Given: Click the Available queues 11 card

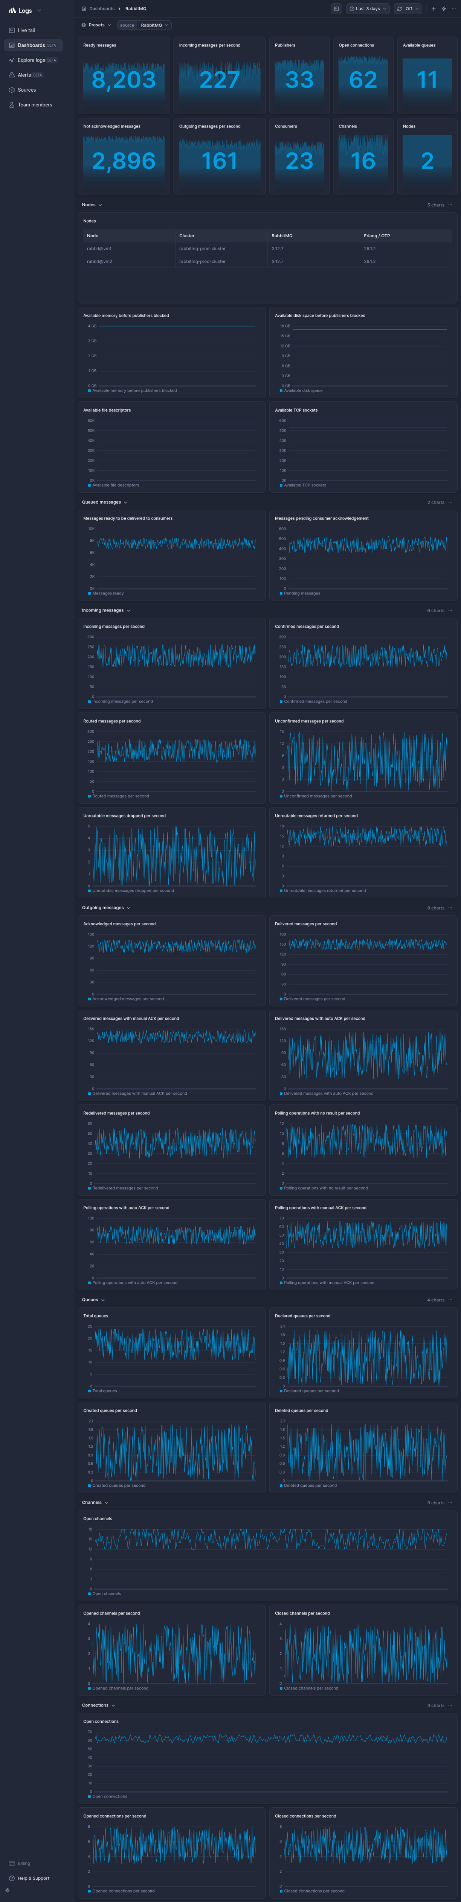Looking at the screenshot, I should click(427, 76).
